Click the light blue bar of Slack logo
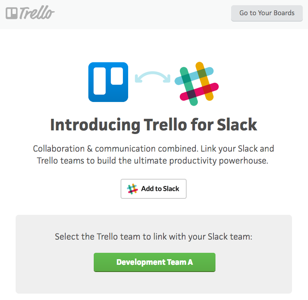 [x=194, y=76]
